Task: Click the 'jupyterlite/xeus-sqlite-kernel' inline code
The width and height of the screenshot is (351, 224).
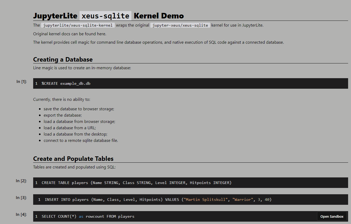Action: tap(78, 25)
